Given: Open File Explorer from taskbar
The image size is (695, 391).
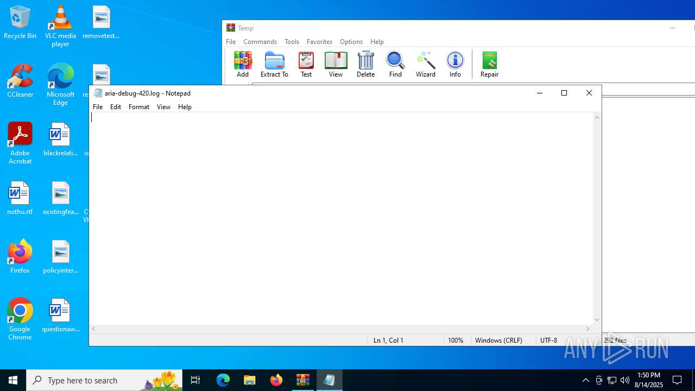Looking at the screenshot, I should [x=250, y=380].
